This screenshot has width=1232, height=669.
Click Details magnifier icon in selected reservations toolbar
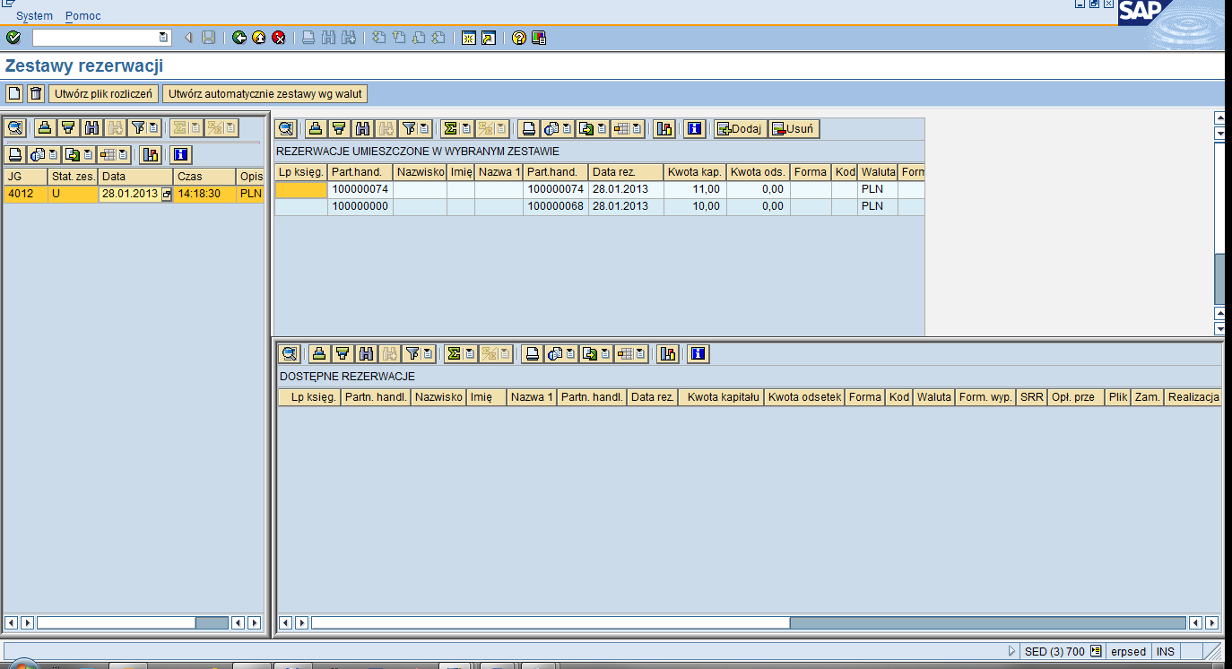286,128
